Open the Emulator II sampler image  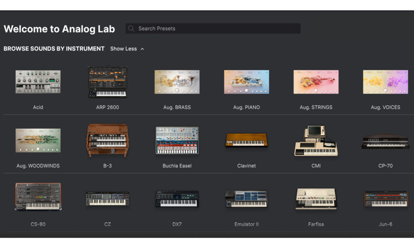[246, 199]
